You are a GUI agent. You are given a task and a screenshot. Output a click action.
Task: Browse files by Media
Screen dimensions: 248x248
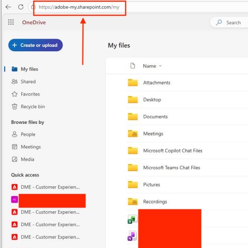tap(28, 159)
